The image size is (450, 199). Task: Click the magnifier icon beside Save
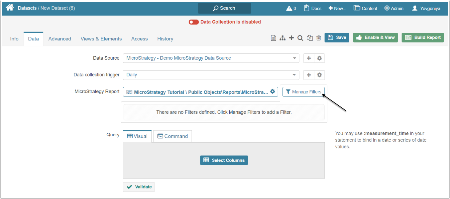[x=300, y=38]
